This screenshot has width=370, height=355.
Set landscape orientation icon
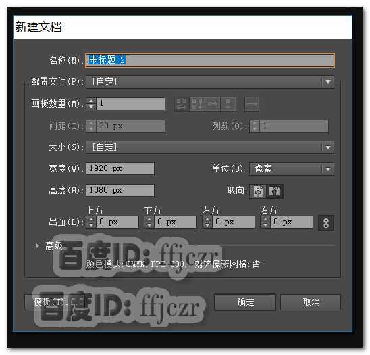[x=275, y=191]
